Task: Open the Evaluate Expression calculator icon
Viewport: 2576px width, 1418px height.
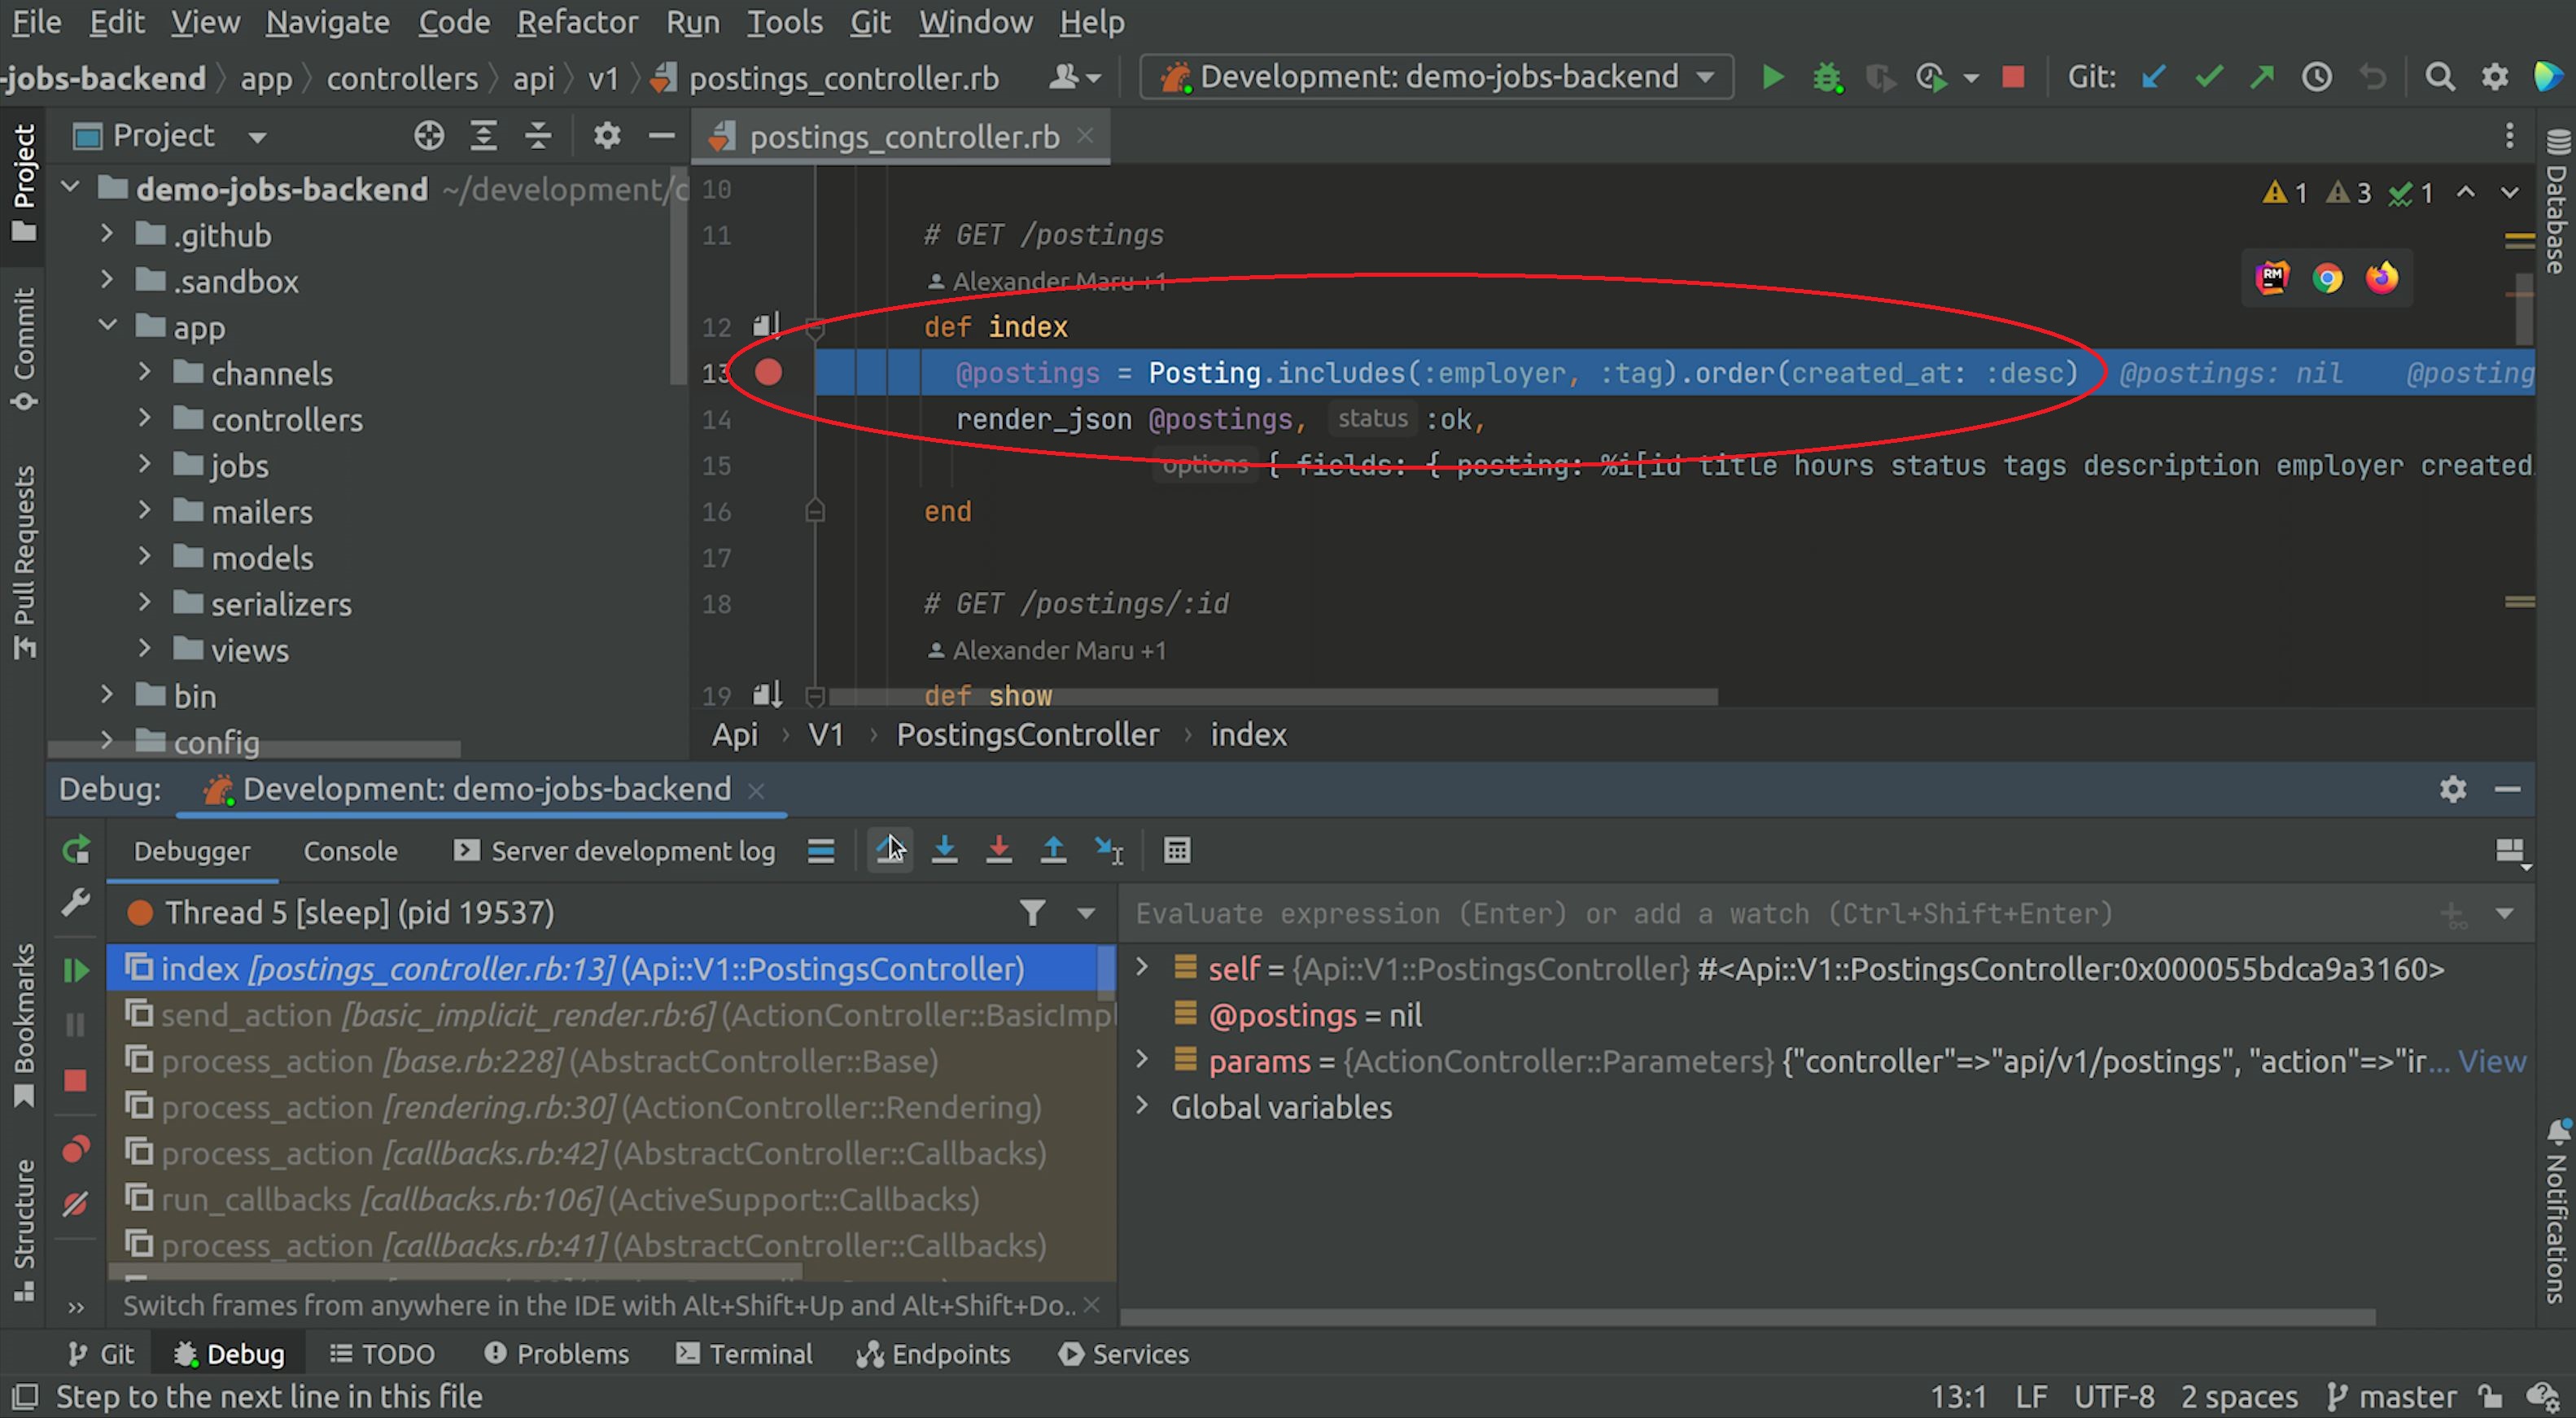Action: 1177,850
